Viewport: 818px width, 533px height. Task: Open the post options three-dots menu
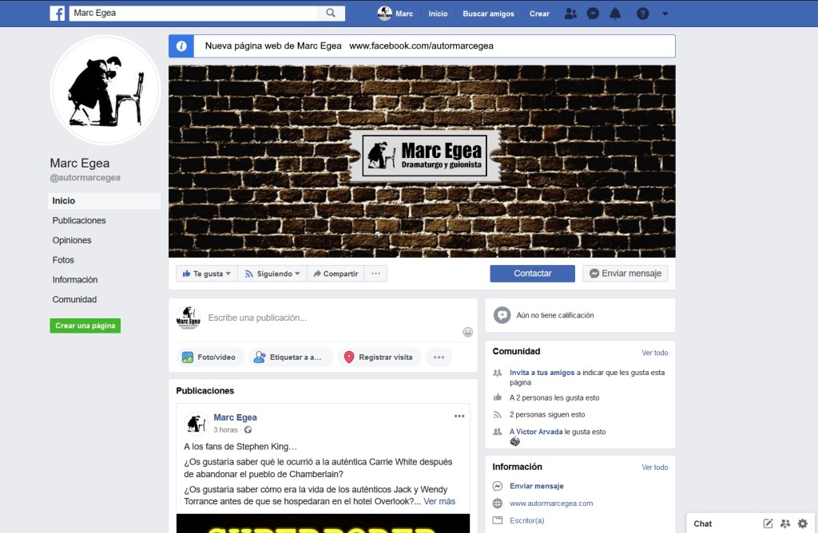[x=459, y=416]
